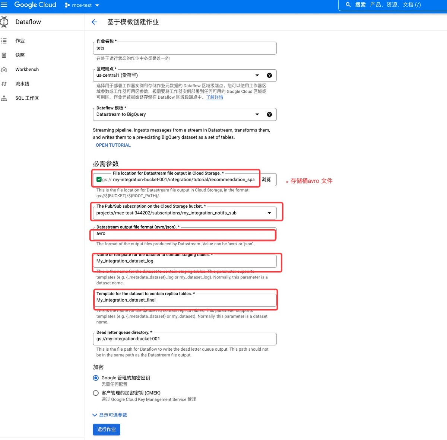Open the Pub/Sub subscription dropdown
Image resolution: width=447 pixels, height=440 pixels.
coord(184,213)
